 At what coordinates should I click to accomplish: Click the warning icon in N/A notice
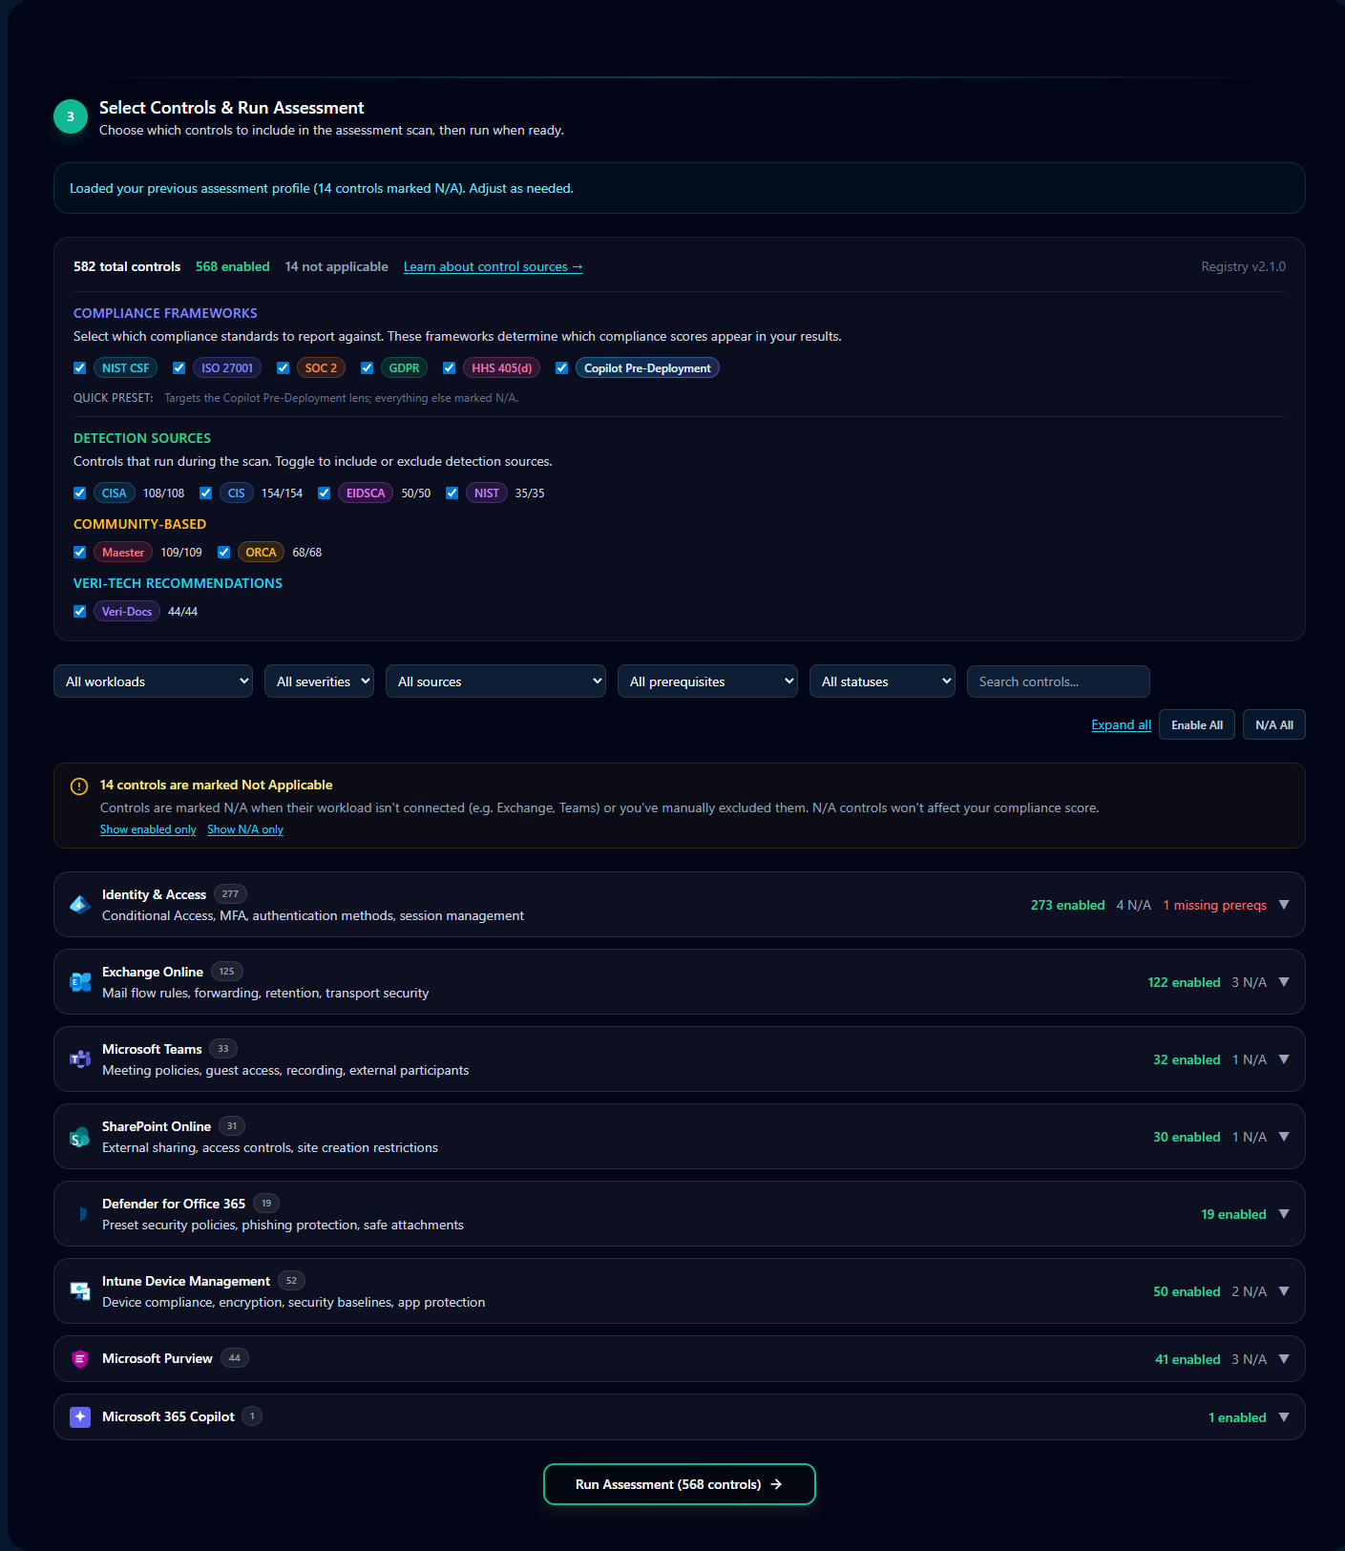[79, 786]
